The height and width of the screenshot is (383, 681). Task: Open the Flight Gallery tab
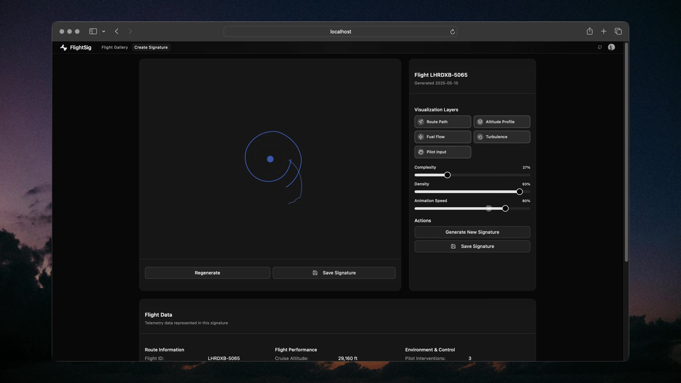(115, 47)
